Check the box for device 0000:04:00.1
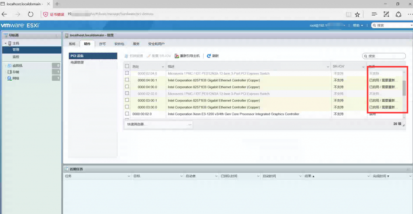The height and width of the screenshot is (214, 413). [127, 80]
